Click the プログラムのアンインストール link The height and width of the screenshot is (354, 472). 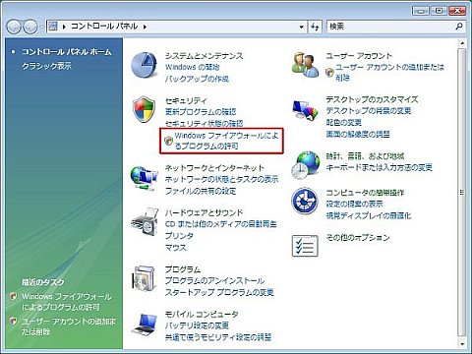coord(214,281)
